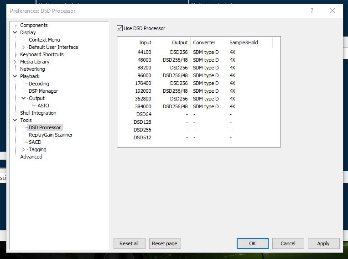Cancel the preferences dialog

288,243
